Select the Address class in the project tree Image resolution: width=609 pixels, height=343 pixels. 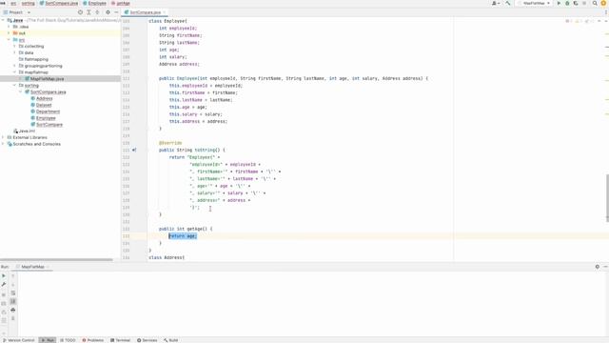tap(44, 98)
